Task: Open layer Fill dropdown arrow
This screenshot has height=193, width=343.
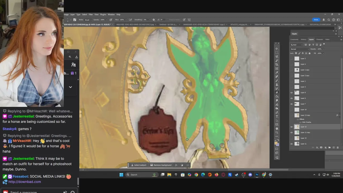Action: pyautogui.click(x=323, y=53)
